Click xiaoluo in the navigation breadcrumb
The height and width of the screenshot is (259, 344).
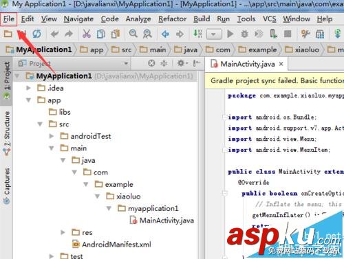point(302,49)
